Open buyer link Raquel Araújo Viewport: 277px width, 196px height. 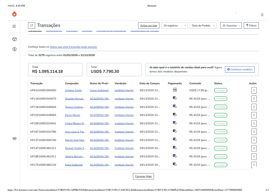[75, 148]
